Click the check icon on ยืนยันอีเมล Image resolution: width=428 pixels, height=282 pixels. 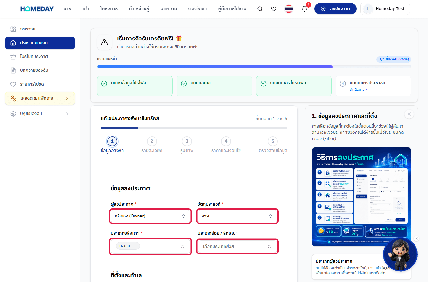point(184,84)
